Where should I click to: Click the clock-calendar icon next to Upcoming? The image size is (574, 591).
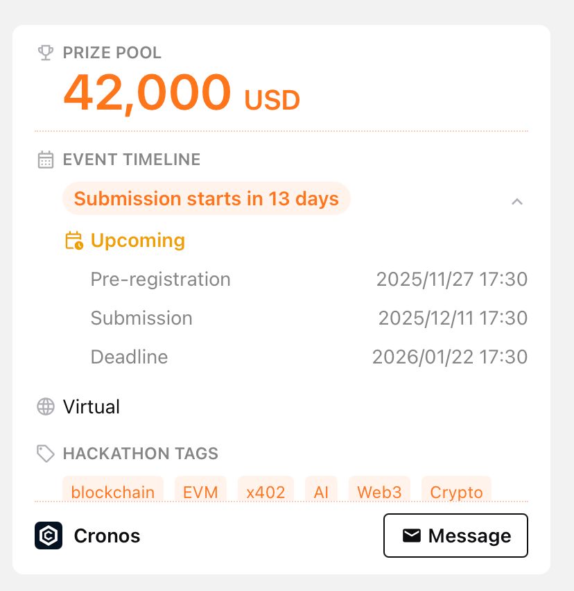click(73, 241)
